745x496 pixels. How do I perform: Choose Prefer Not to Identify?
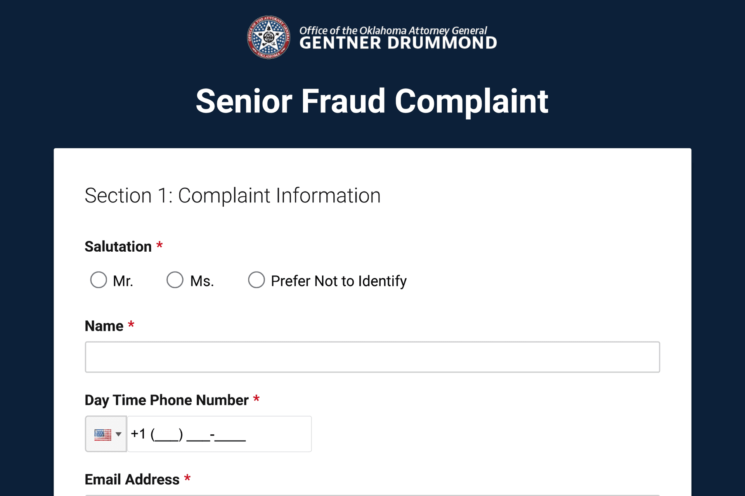coord(256,280)
